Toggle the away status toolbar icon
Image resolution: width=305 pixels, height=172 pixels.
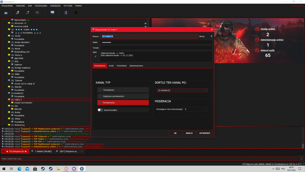17,13
